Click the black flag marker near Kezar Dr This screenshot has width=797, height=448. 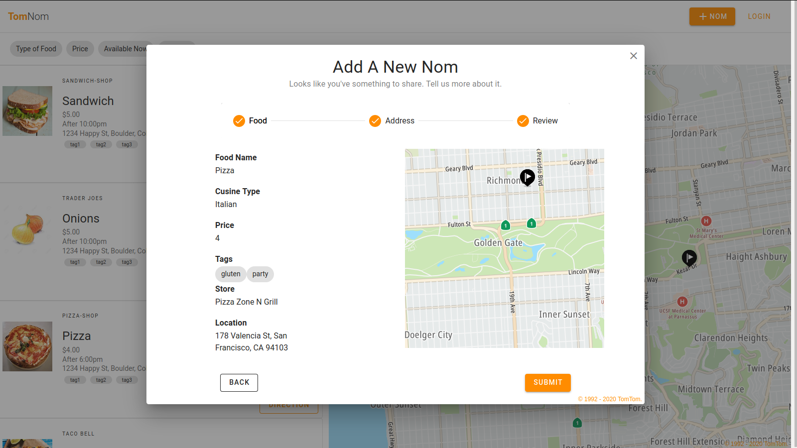pos(689,258)
